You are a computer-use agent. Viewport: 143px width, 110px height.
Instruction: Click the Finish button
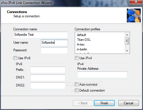coord(104,103)
